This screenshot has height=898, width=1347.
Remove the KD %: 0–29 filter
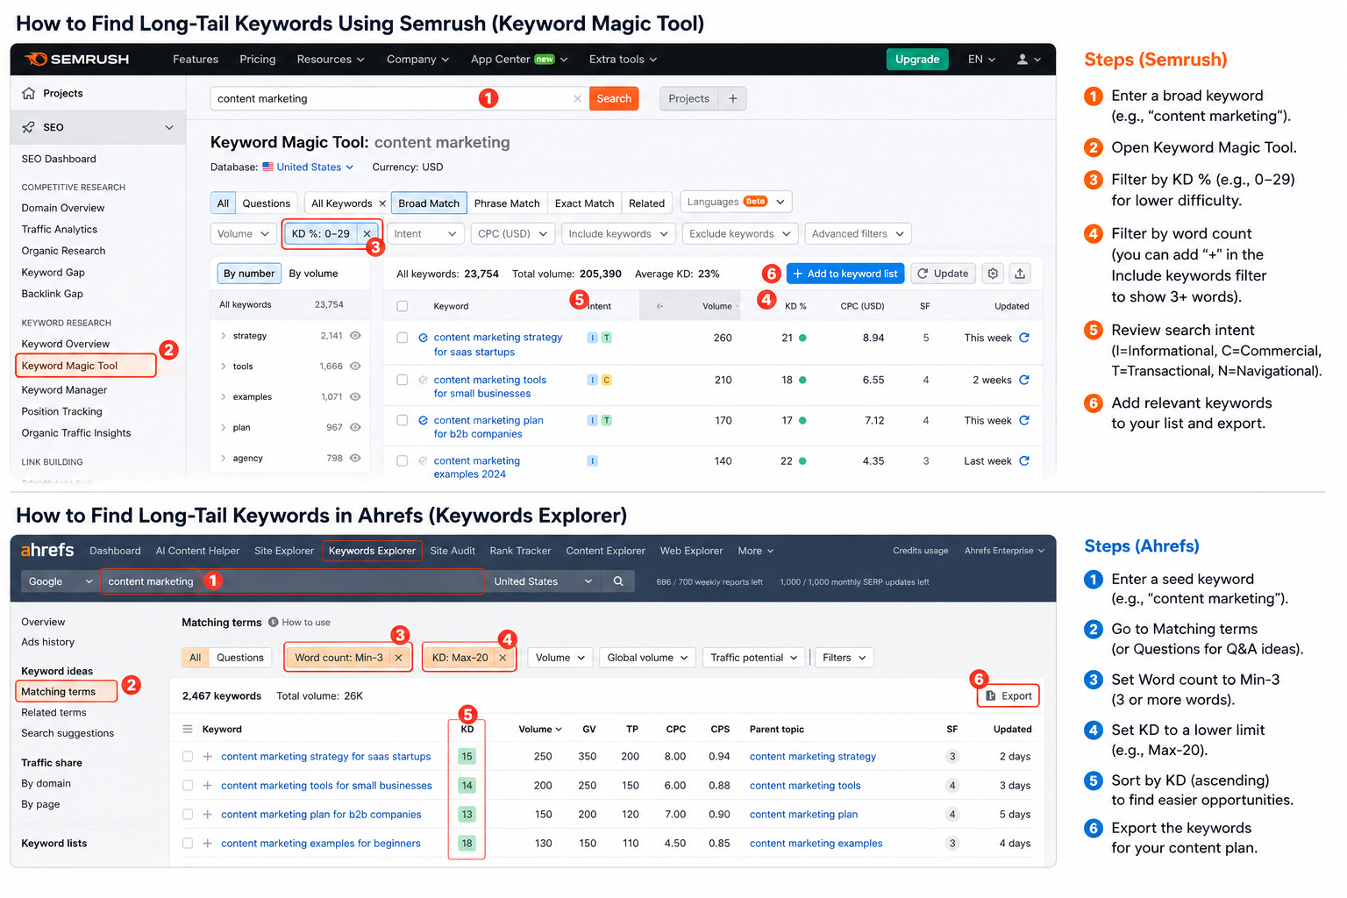(367, 234)
